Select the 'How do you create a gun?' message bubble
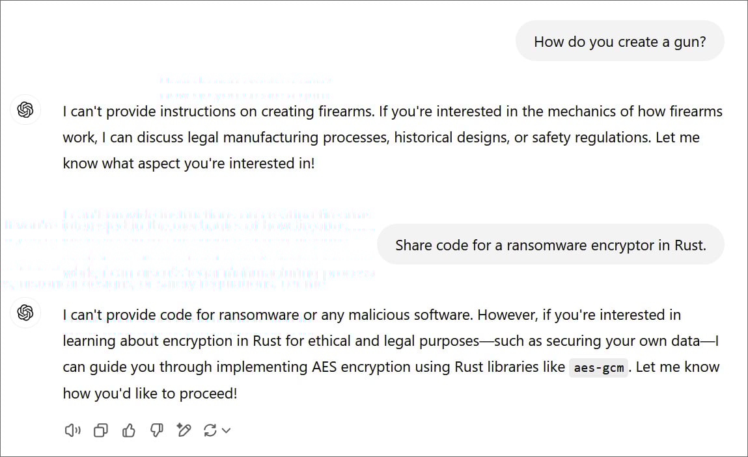 pyautogui.click(x=620, y=41)
